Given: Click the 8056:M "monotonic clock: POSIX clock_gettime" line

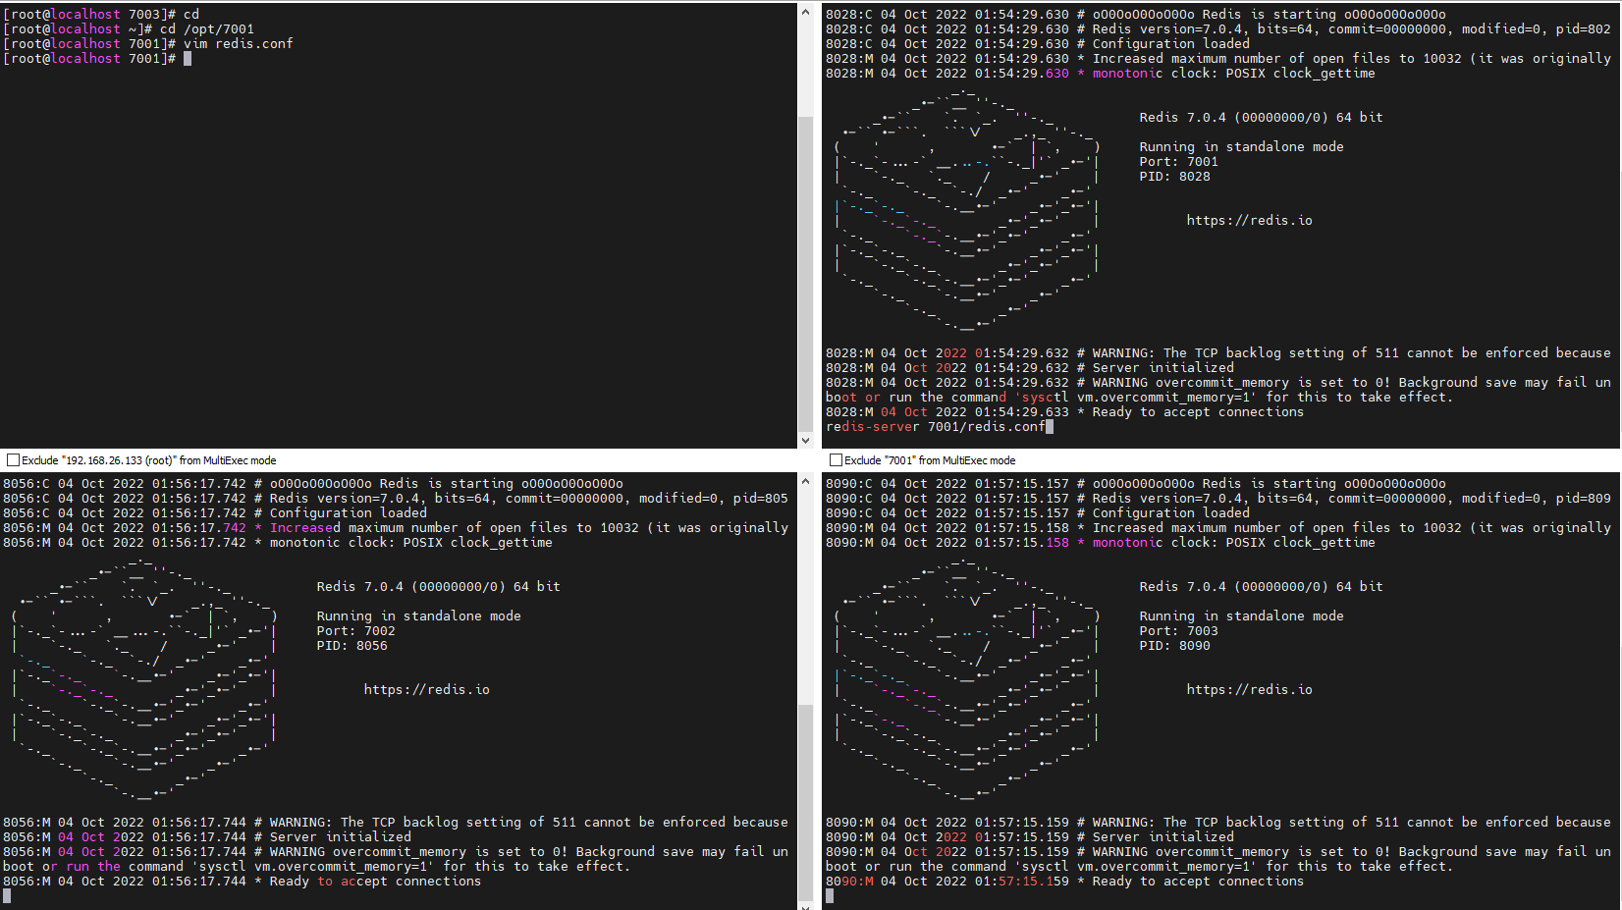Looking at the screenshot, I should click(x=277, y=543).
